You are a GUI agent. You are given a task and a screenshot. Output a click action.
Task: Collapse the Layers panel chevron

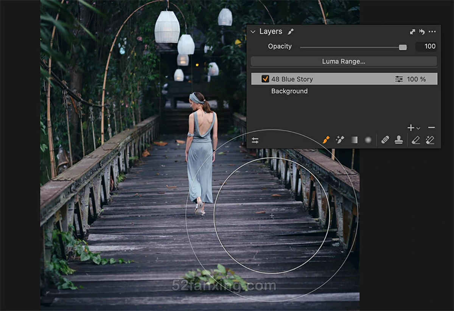(253, 32)
